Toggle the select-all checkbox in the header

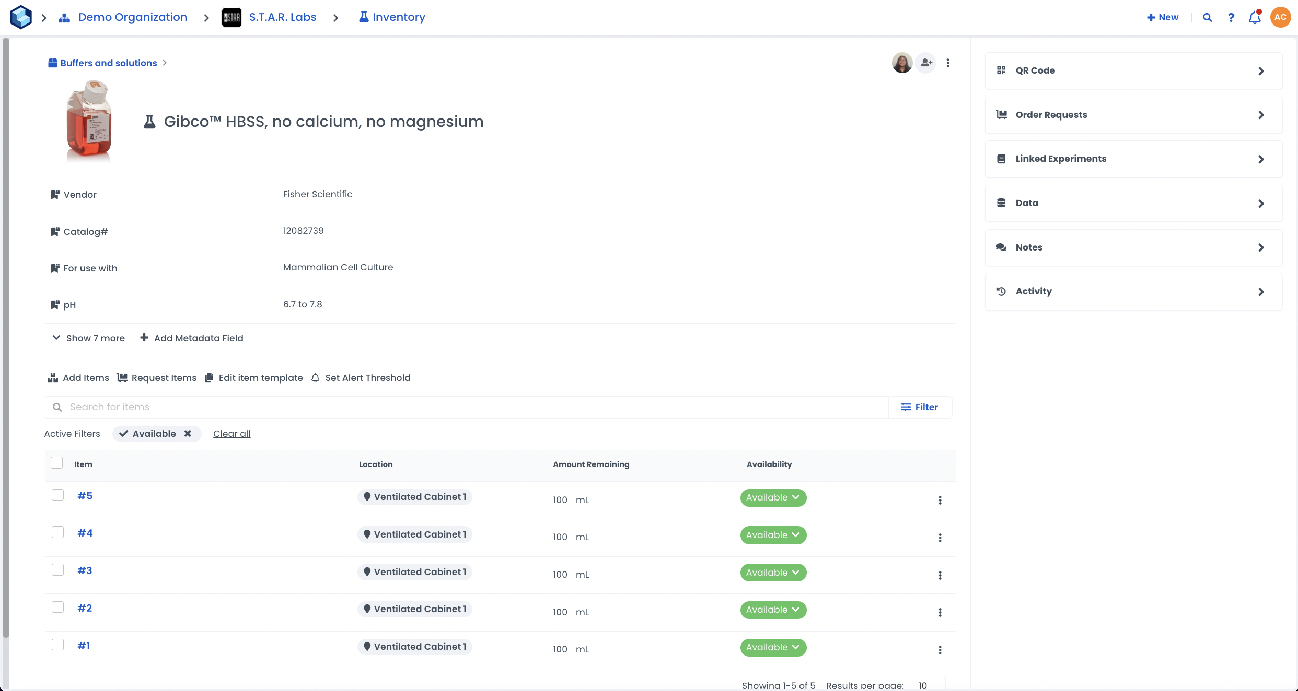click(57, 463)
